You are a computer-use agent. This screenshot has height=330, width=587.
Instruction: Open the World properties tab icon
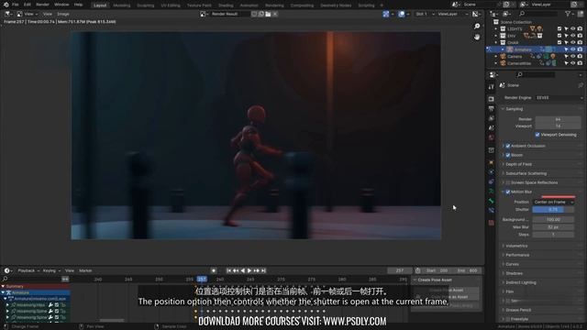click(x=492, y=137)
